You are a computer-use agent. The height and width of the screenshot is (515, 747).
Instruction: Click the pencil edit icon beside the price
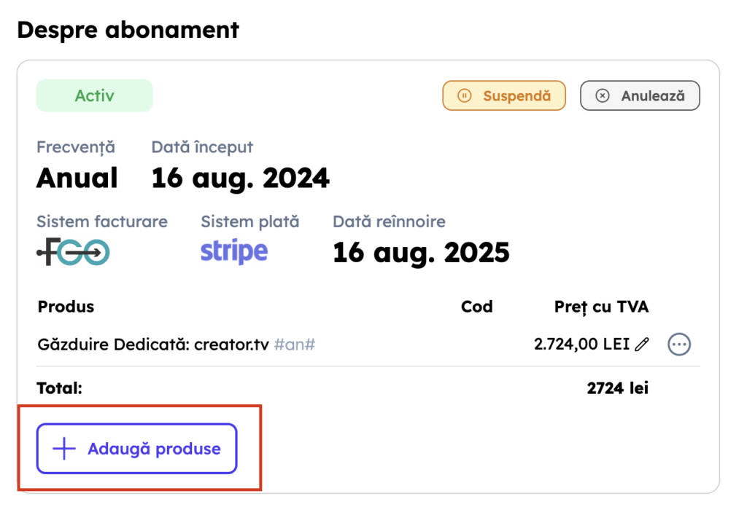(x=642, y=345)
